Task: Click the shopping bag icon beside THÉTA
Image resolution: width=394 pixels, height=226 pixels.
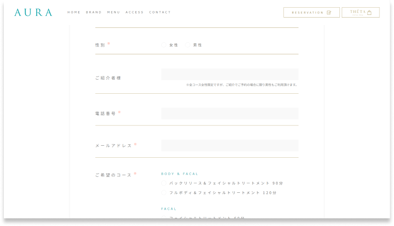Action: (369, 13)
